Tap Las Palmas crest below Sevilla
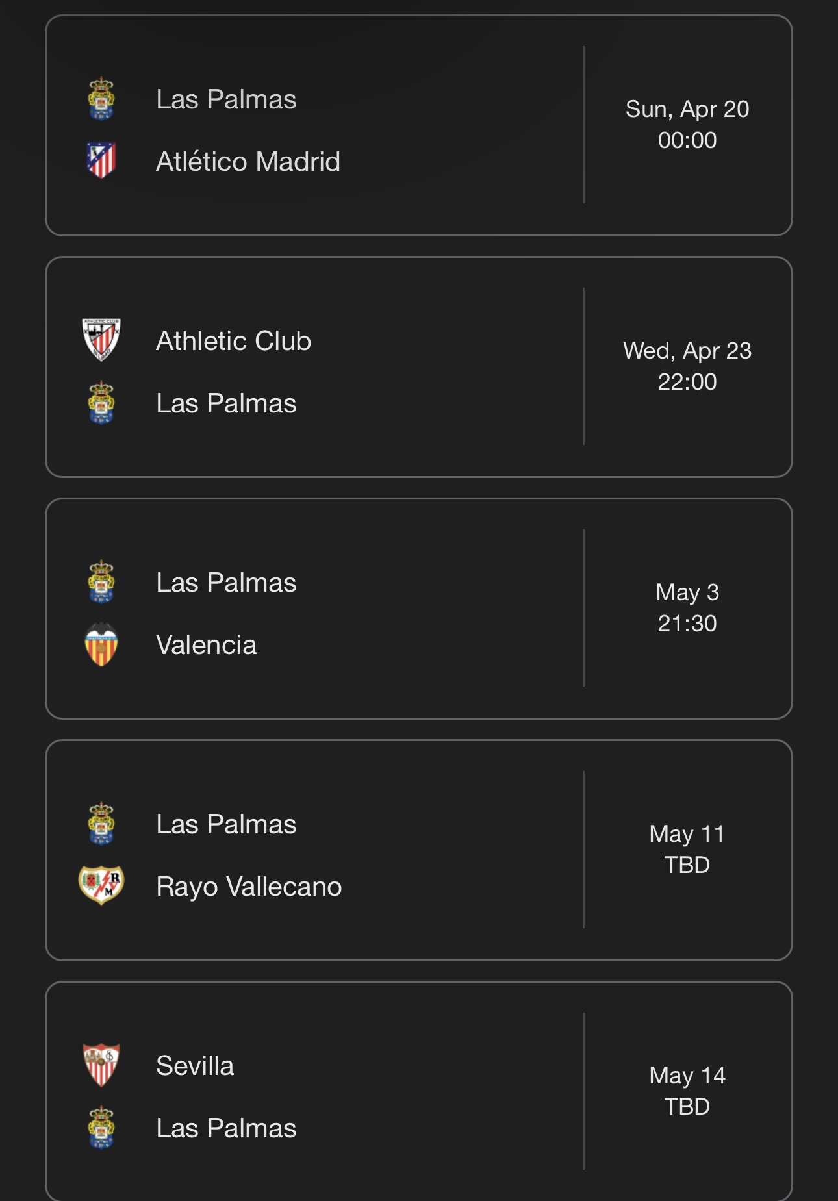Image resolution: width=838 pixels, height=1201 pixels. (101, 1128)
